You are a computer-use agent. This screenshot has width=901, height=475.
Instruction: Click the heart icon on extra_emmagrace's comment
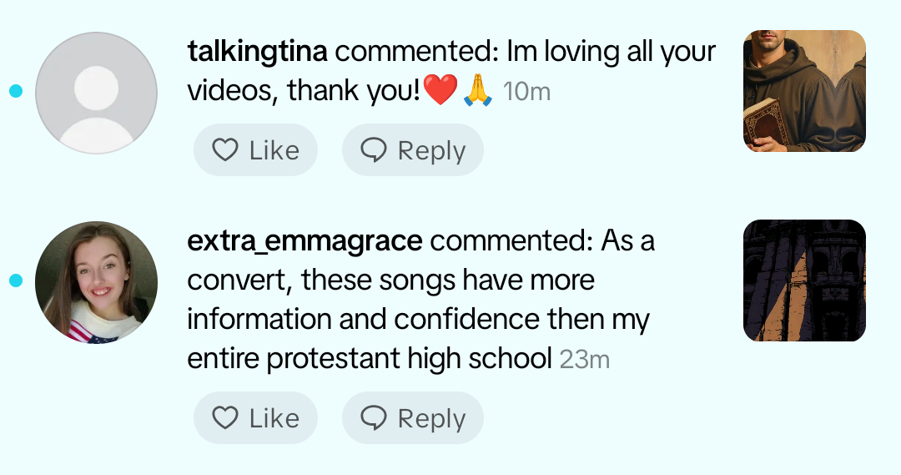click(x=225, y=417)
